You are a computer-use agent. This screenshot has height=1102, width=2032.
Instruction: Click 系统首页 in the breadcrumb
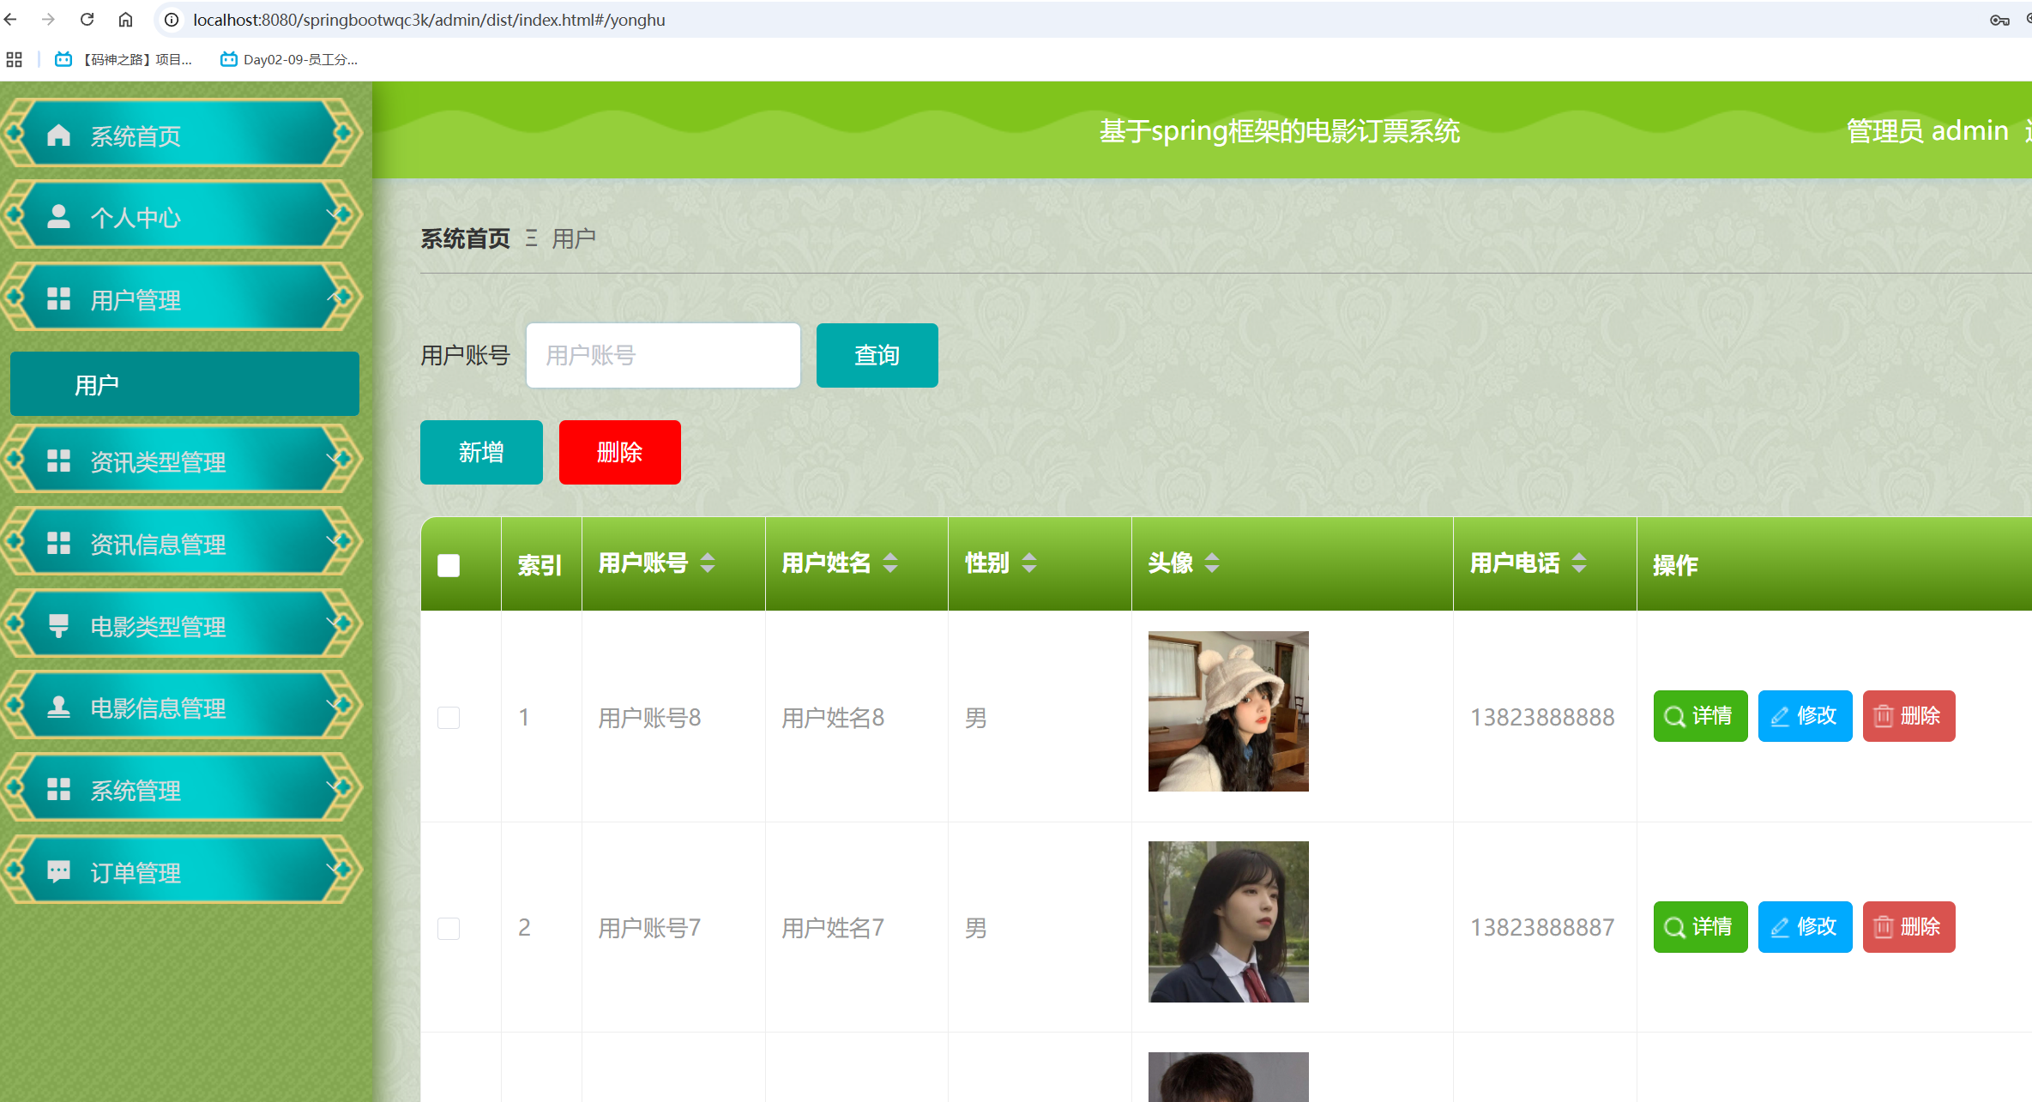(x=465, y=238)
